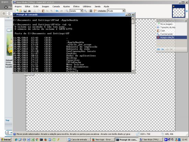This screenshot has height=142, width=189.
Task: Click the site info icon in browser address bar
Action: (9, 13)
